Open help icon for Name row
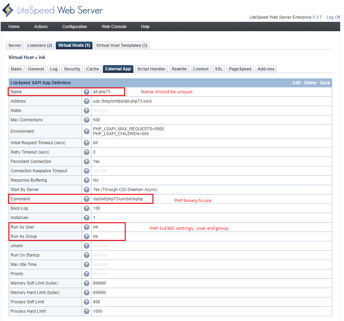344x321 pixels. coord(87,92)
